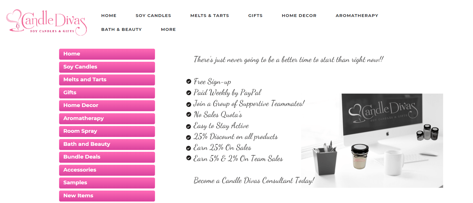Click the checkmark bullet beside Free Sign-up
The image size is (473, 203).
[189, 82]
